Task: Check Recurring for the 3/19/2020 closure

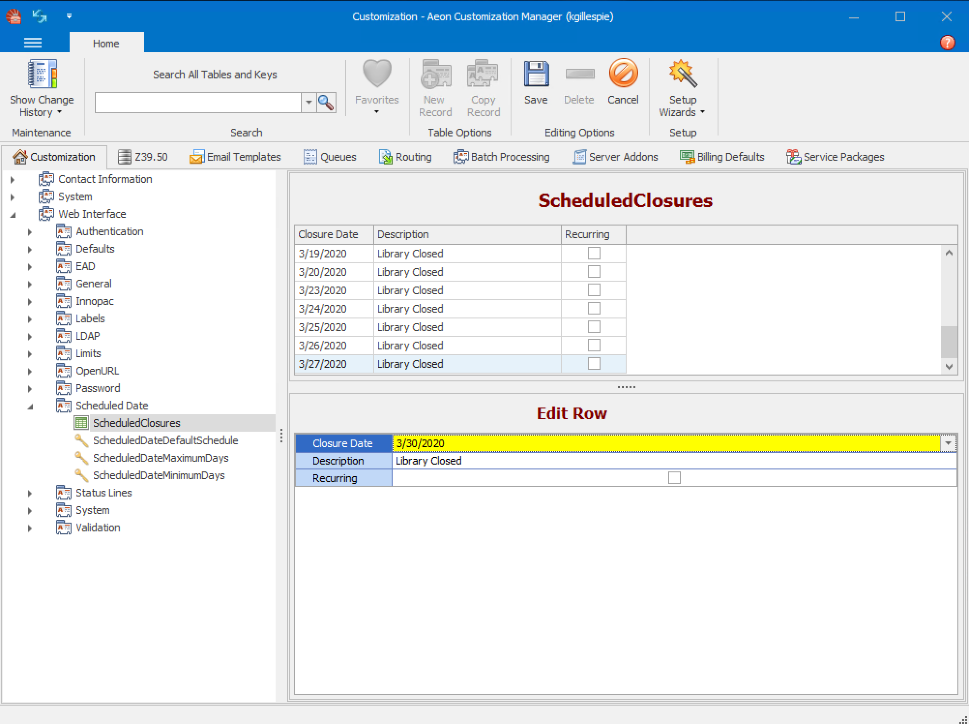Action: point(593,253)
